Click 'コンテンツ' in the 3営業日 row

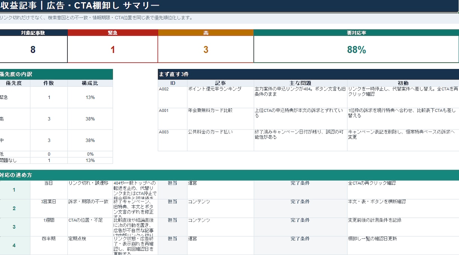click(220, 208)
